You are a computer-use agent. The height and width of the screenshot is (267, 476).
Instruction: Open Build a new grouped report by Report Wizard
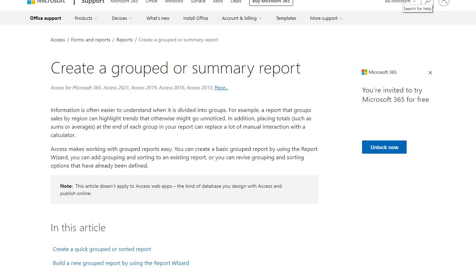point(121,263)
